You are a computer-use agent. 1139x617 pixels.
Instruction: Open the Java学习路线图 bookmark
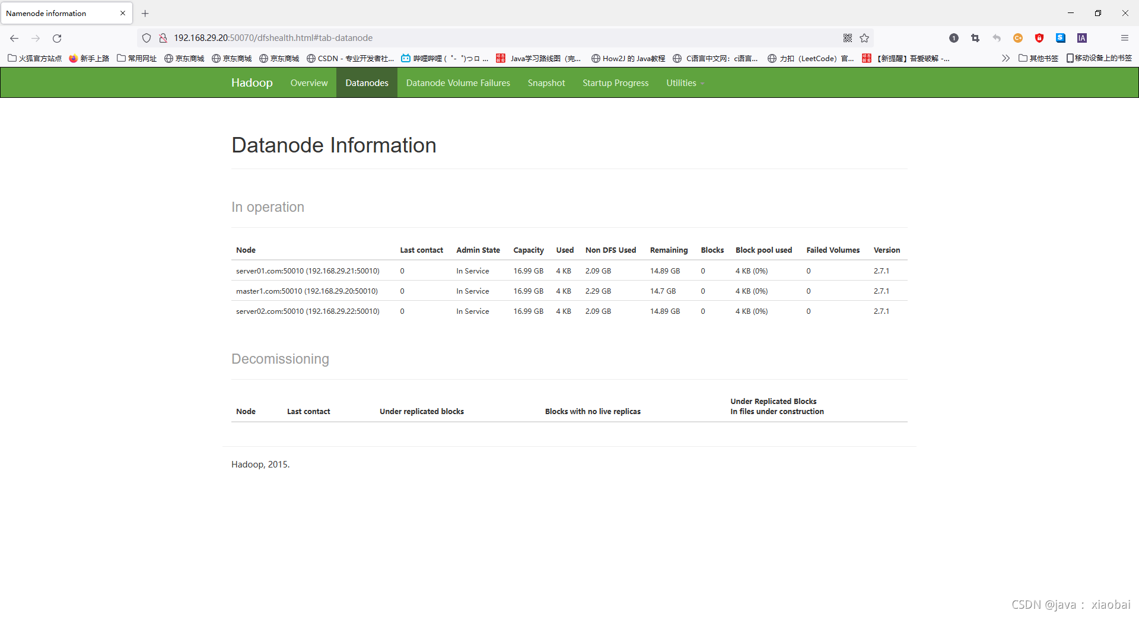[x=539, y=58]
